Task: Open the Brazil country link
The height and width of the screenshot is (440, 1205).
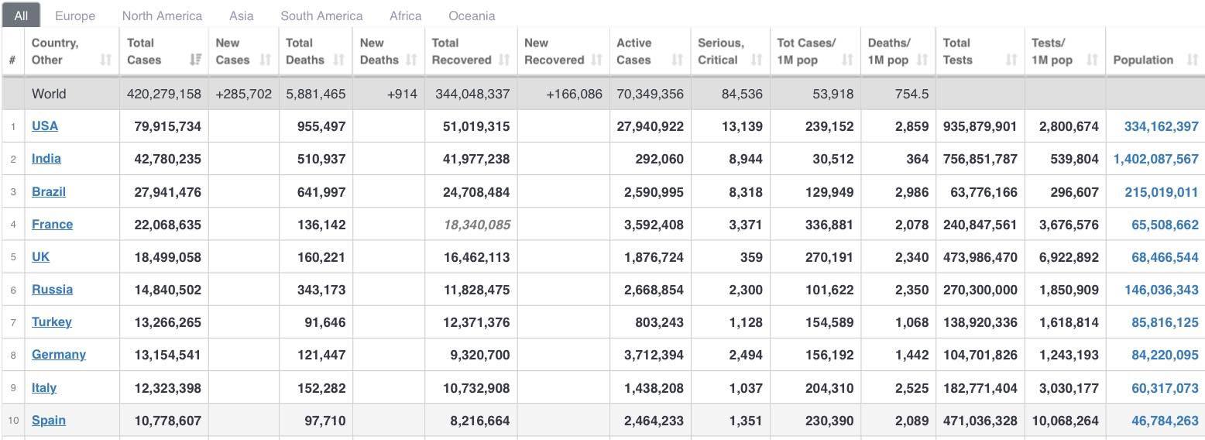Action: coord(49,191)
